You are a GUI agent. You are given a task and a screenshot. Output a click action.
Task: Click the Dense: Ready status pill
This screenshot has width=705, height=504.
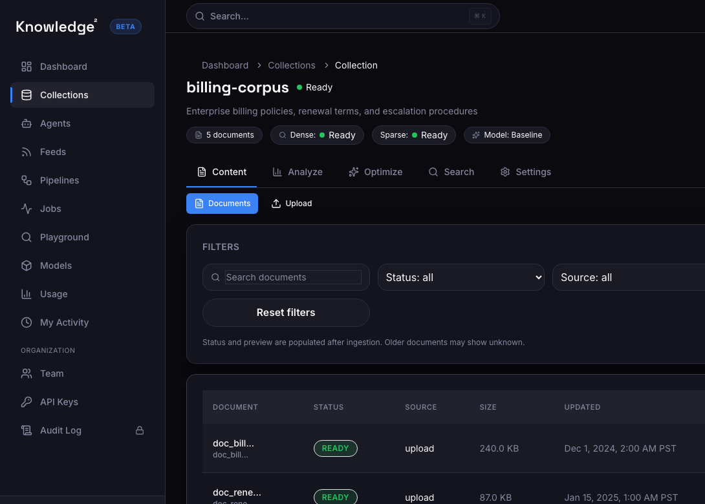[317, 135]
